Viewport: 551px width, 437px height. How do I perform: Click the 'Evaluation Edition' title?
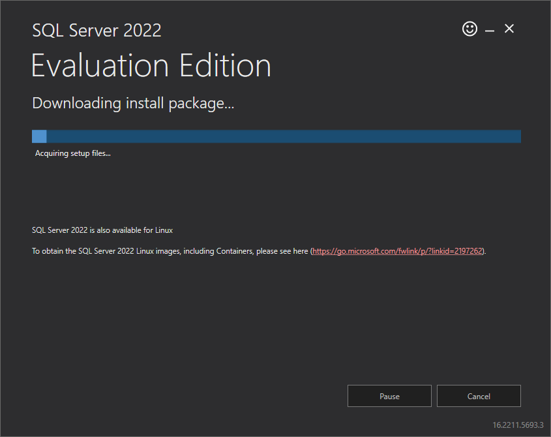[151, 66]
